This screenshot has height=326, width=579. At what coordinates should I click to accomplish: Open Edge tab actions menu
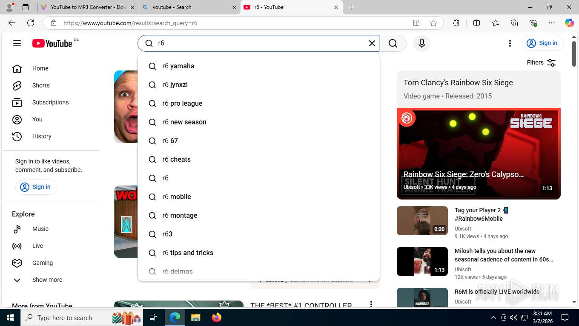click(x=26, y=7)
